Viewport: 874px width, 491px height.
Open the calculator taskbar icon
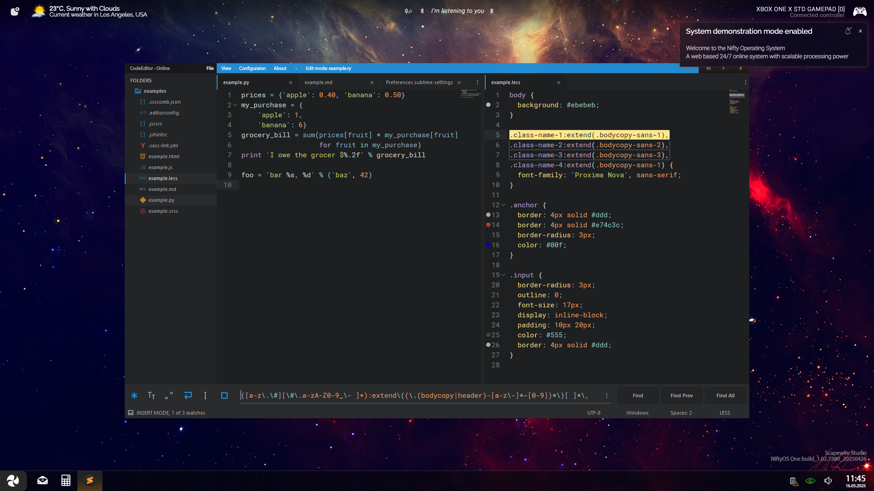tap(66, 481)
